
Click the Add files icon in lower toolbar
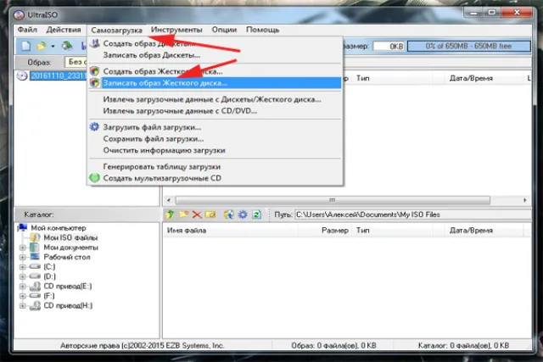[x=228, y=214]
